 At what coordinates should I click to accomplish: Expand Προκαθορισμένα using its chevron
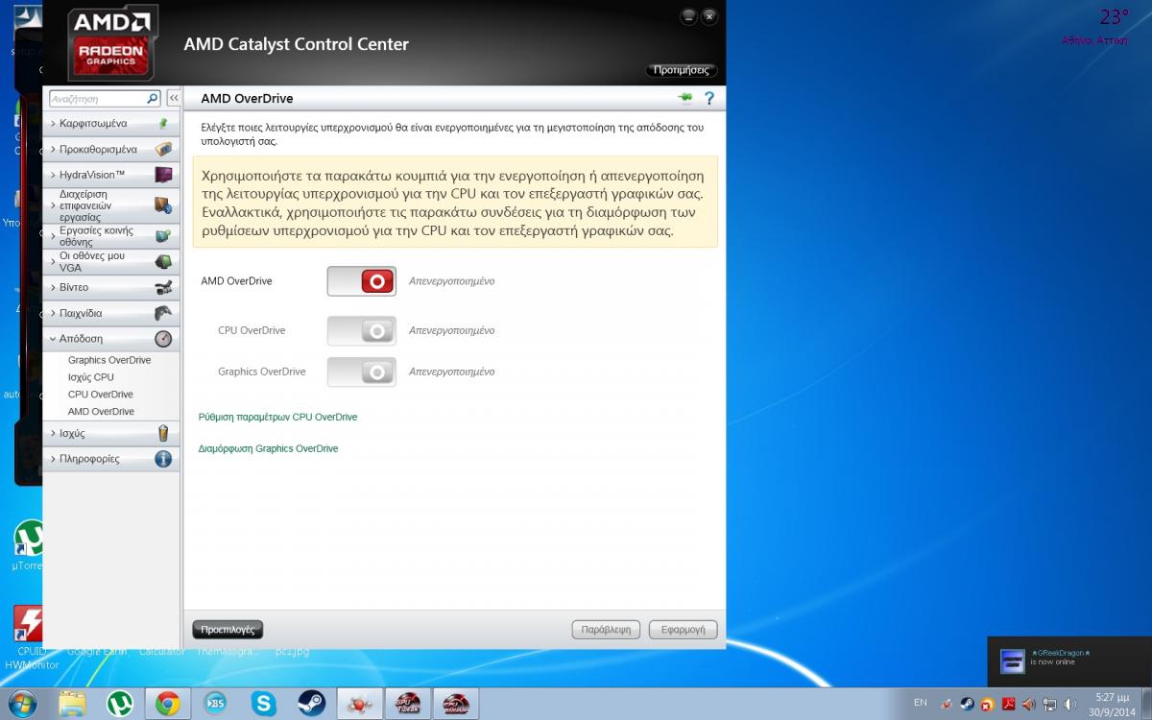53,150
